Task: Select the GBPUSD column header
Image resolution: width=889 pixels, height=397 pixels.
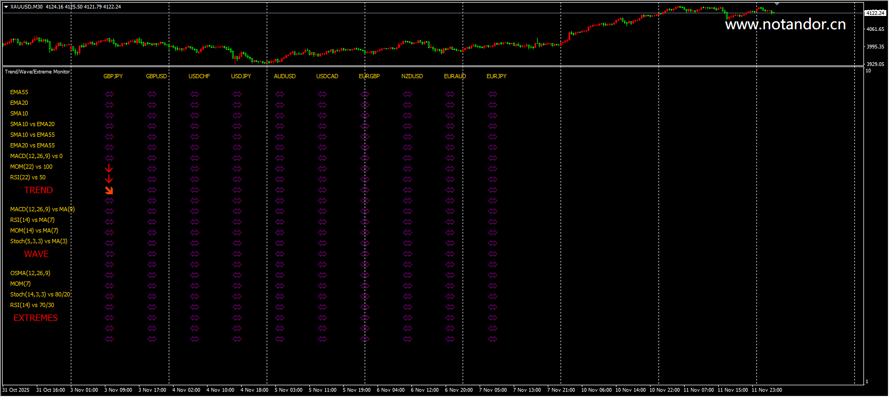Action: (157, 76)
